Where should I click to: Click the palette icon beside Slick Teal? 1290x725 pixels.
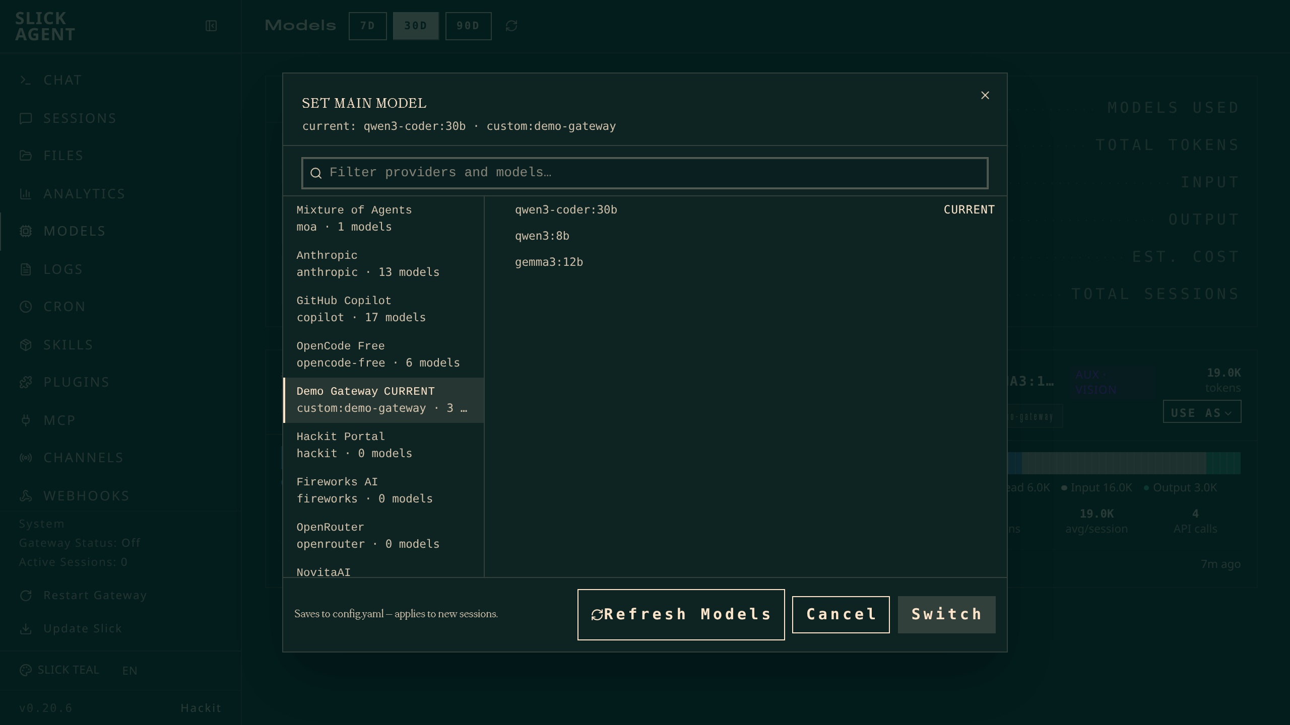[x=25, y=670]
